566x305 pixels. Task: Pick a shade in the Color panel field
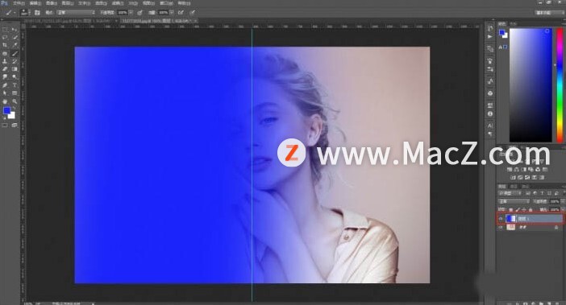(x=531, y=85)
